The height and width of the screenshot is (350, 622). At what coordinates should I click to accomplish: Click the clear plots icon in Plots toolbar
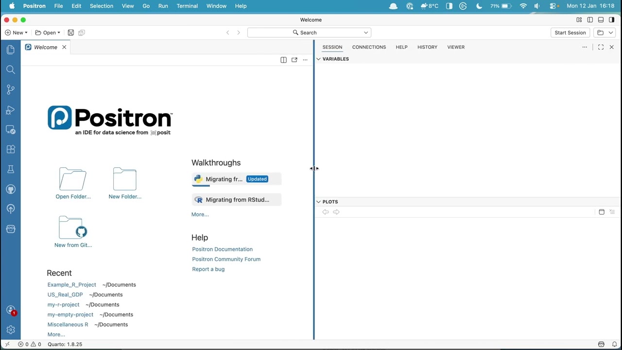(x=612, y=212)
